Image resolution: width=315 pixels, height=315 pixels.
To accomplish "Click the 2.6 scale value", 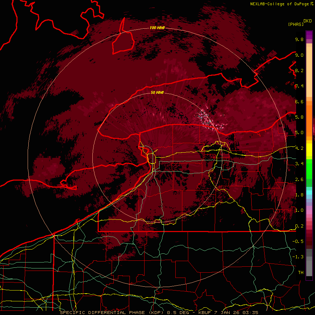I will coord(299,180).
